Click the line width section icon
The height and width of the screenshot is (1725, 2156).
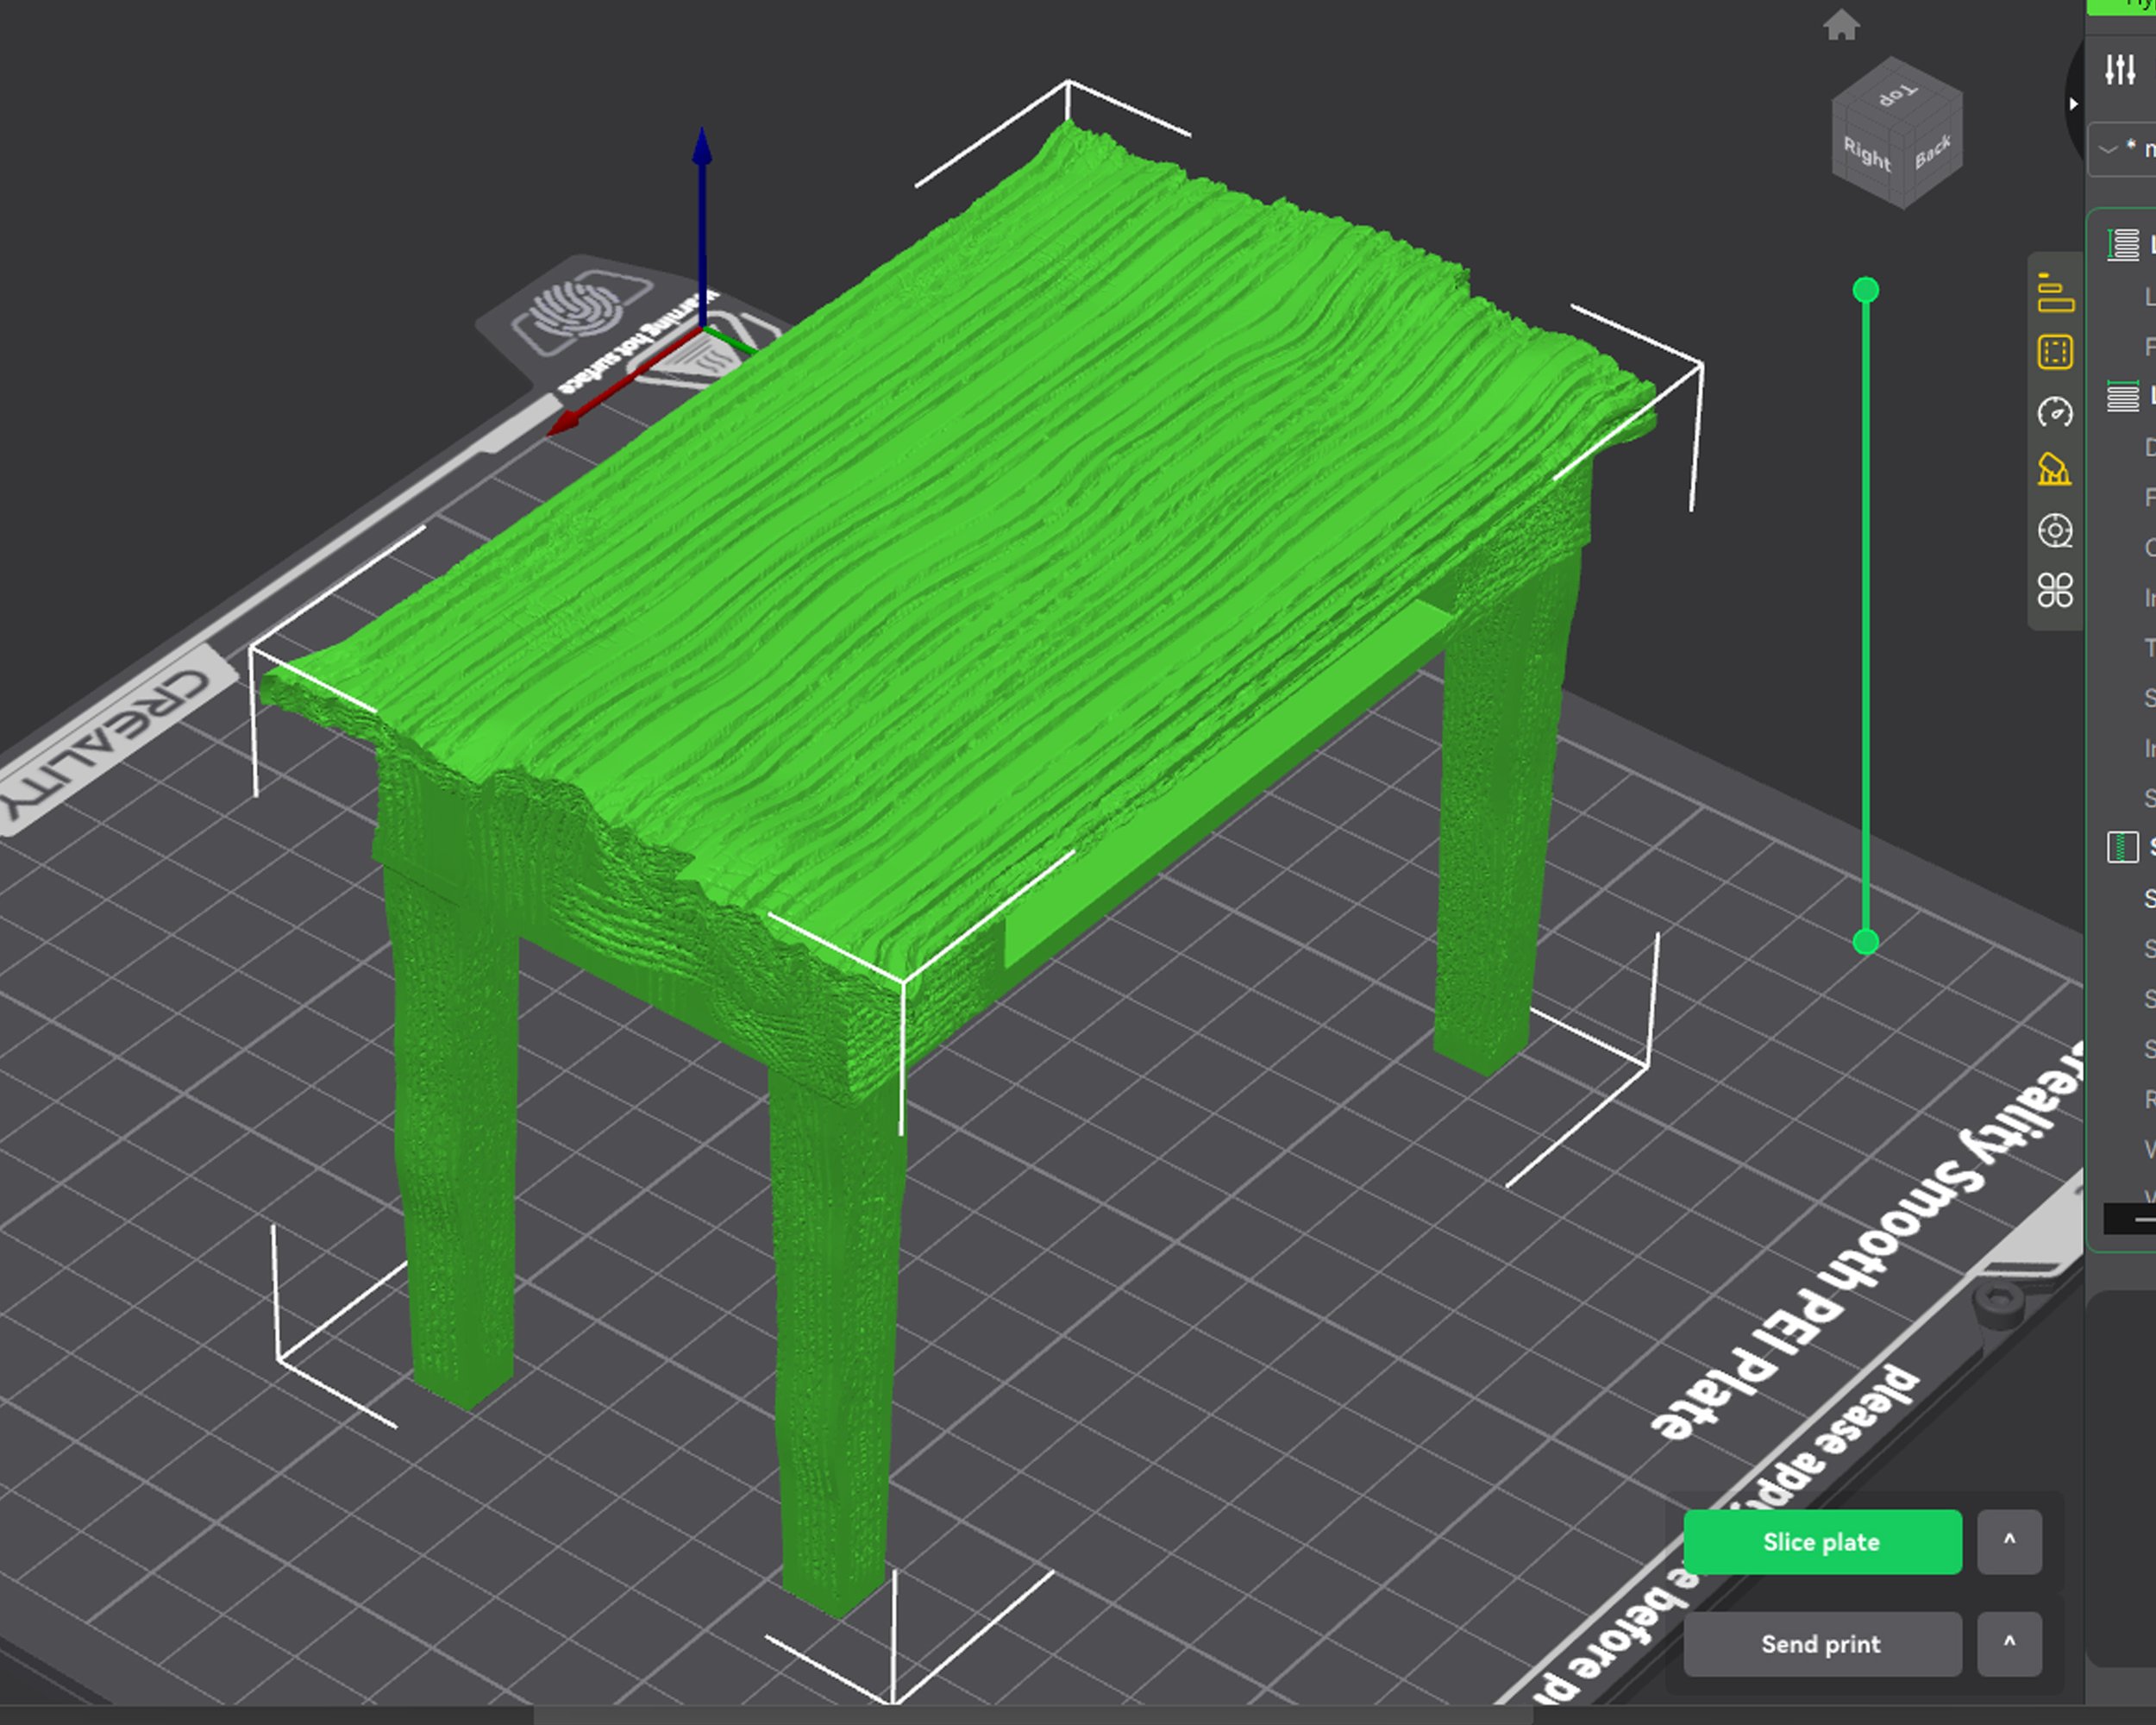(2122, 396)
